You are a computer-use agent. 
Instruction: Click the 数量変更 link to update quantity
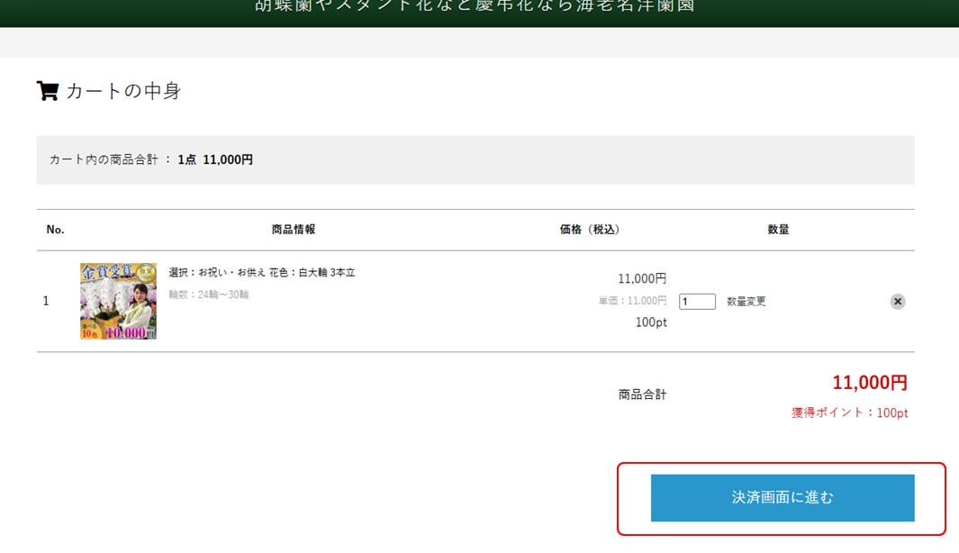pyautogui.click(x=746, y=302)
